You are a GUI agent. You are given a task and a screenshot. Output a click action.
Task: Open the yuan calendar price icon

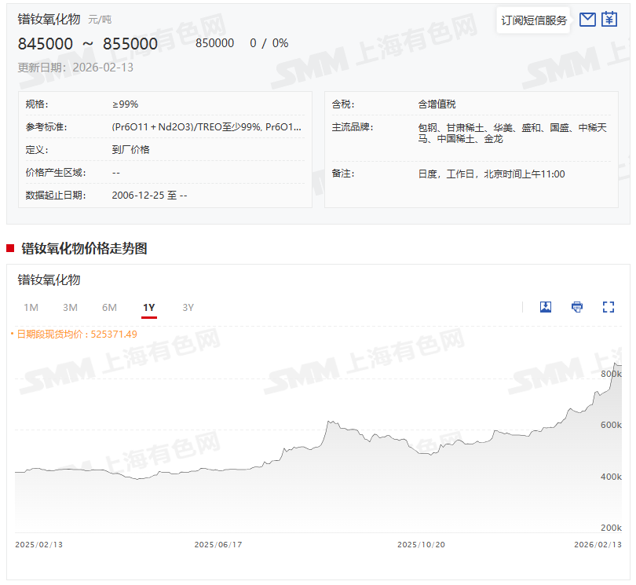point(610,20)
